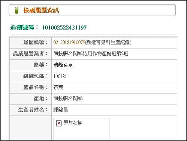The height and width of the screenshot is (141, 187).
Task: Click the 追溯號碼 label
Action: tap(24, 27)
